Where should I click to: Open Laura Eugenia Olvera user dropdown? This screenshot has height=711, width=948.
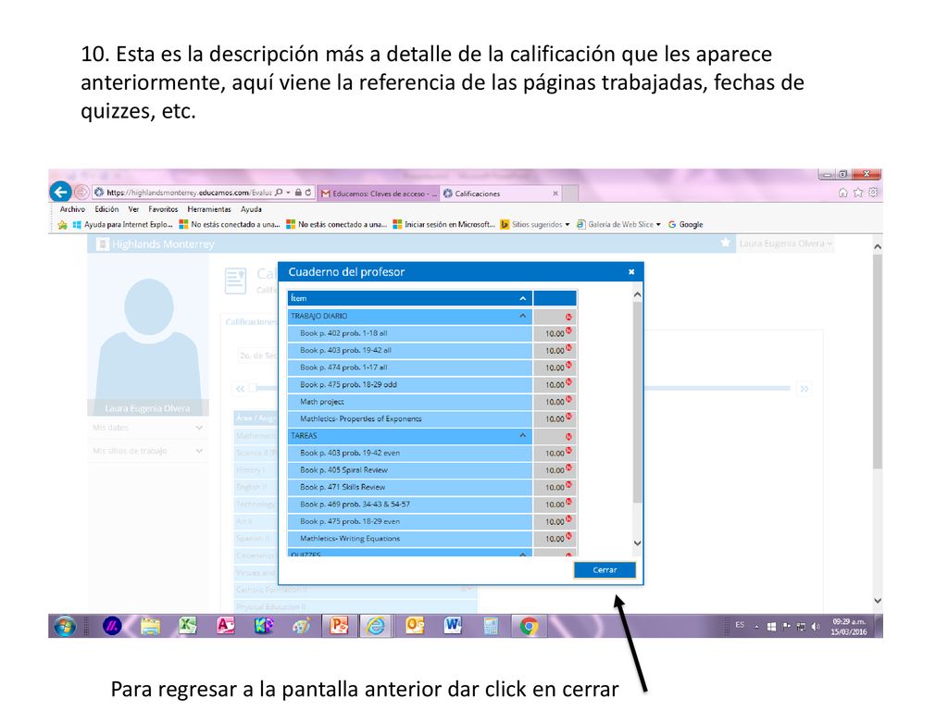click(x=785, y=243)
